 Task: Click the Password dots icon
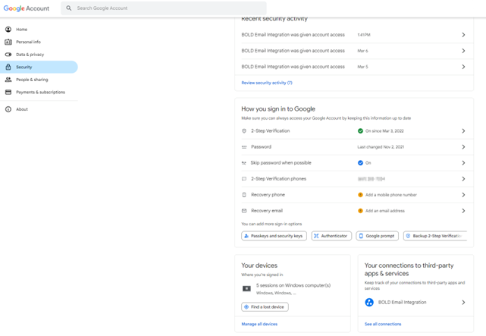tap(244, 147)
